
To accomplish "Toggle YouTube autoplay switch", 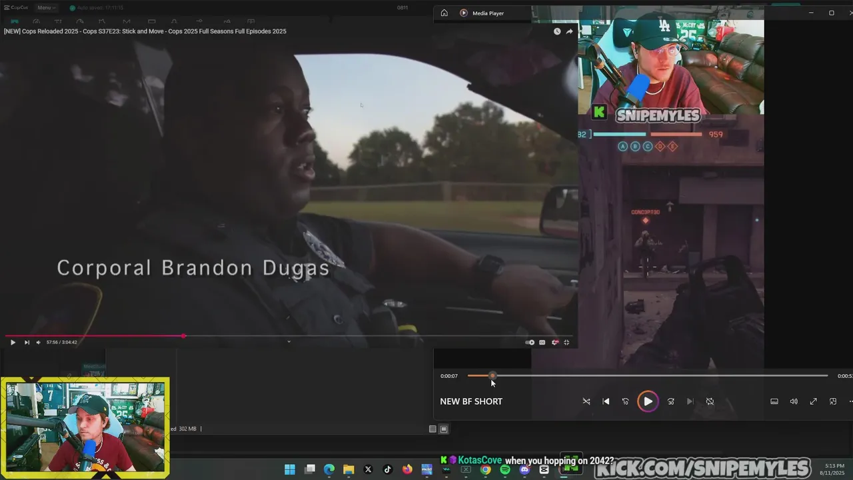I will point(530,342).
